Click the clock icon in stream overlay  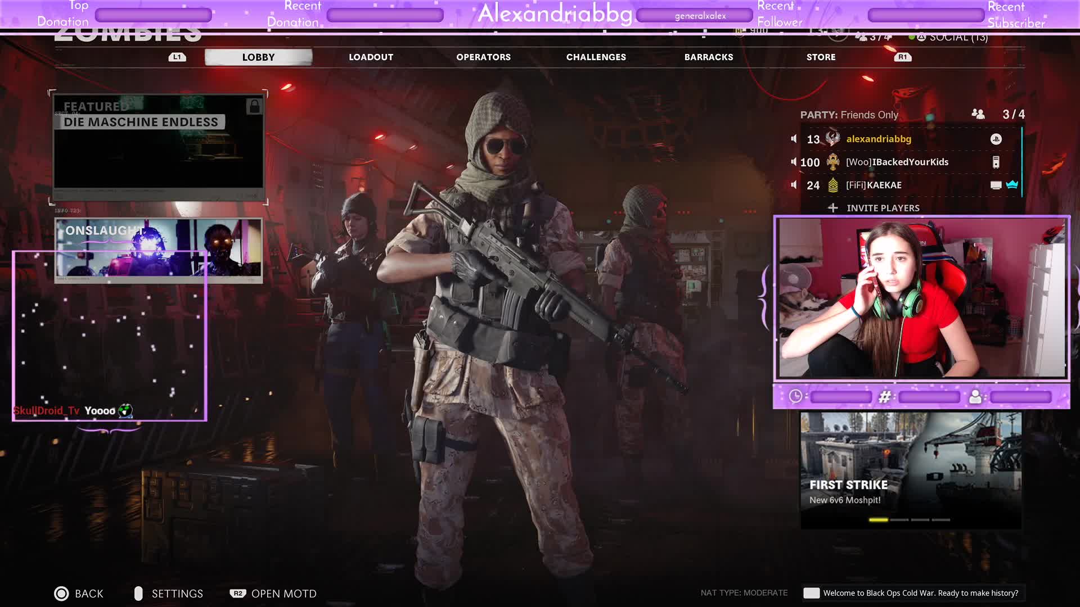point(795,396)
